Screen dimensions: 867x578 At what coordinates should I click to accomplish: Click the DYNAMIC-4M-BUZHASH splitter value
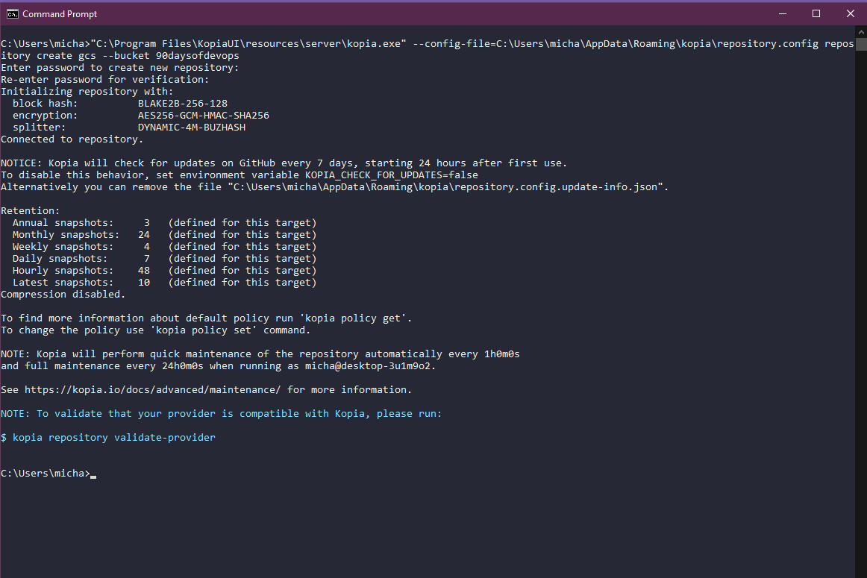click(x=191, y=127)
